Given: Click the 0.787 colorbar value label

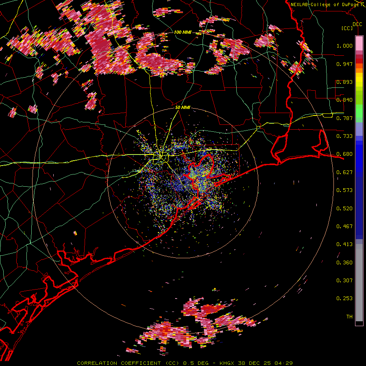Looking at the screenshot, I should click(344, 118).
